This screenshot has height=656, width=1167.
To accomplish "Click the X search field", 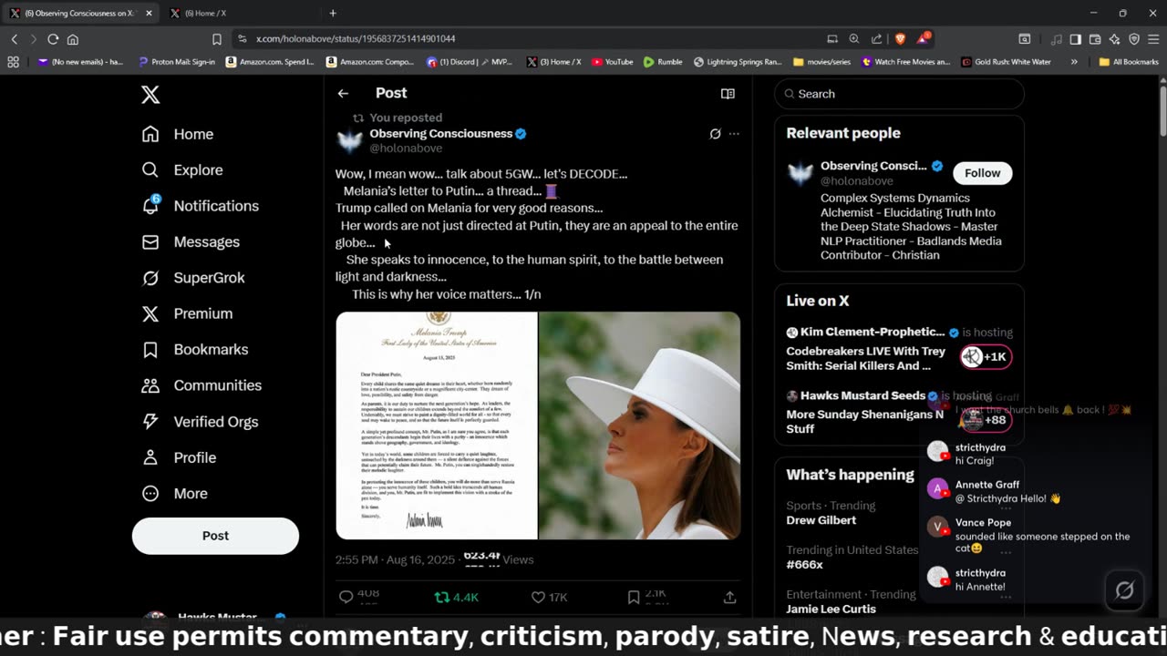I will click(x=899, y=94).
